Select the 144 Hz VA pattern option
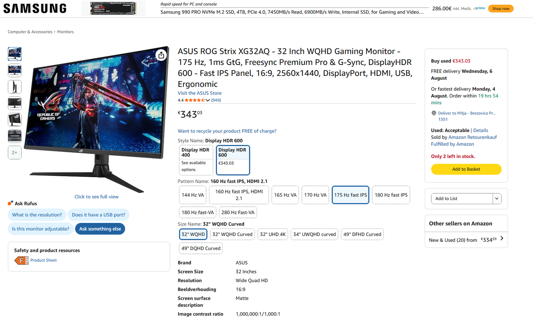The width and height of the screenshot is (533, 318). [x=193, y=195]
